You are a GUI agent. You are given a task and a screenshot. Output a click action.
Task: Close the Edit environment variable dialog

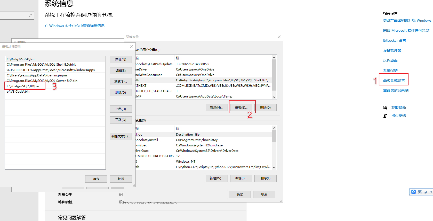[x=132, y=46]
